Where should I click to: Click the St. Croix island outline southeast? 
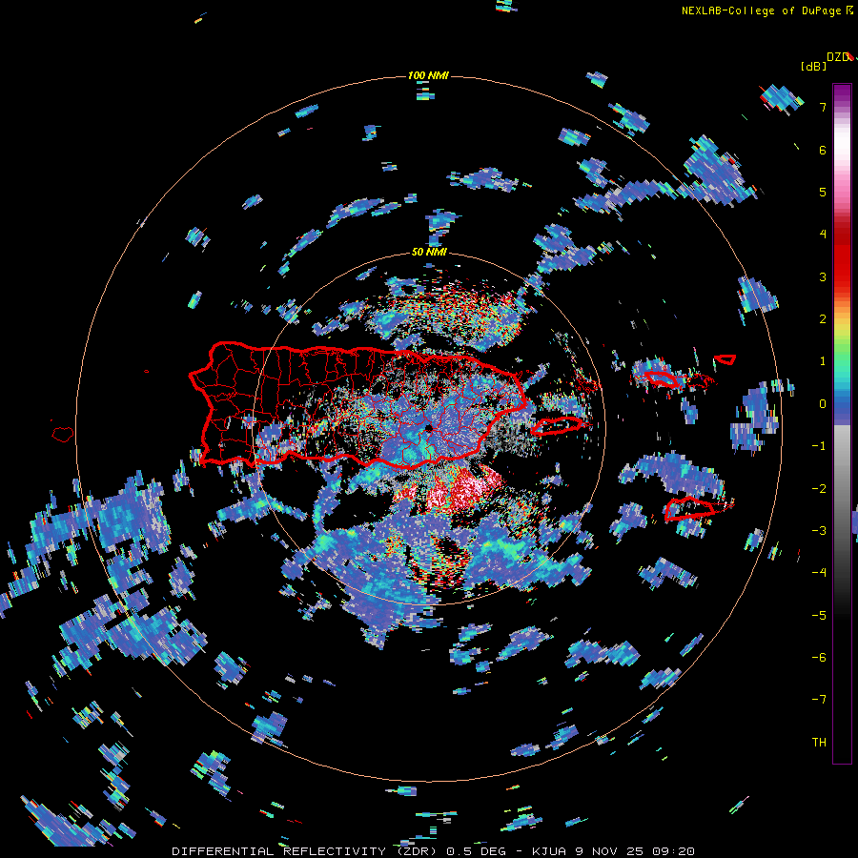(689, 509)
